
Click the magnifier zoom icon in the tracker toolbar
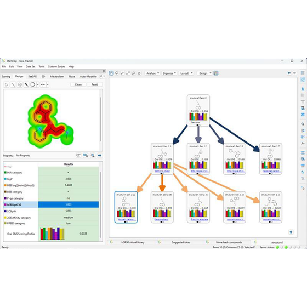coord(134,73)
